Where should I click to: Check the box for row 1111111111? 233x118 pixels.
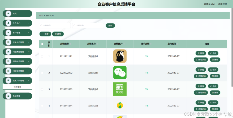[42, 56]
